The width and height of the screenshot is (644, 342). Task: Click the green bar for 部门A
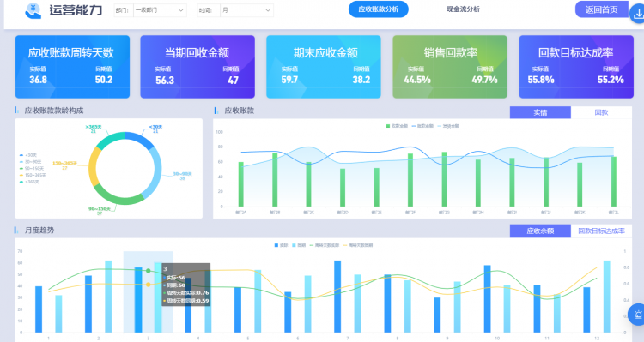(x=241, y=184)
